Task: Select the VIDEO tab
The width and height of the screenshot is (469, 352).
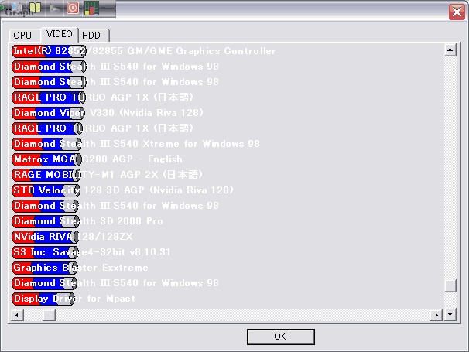Action: coord(60,34)
